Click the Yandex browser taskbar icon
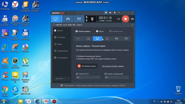Screen dimensions: 185x104 [29, 101]
